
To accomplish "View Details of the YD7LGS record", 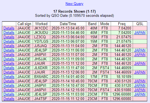I will [9, 41].
